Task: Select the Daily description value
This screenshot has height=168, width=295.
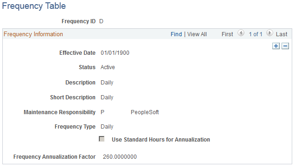Action: (107, 83)
